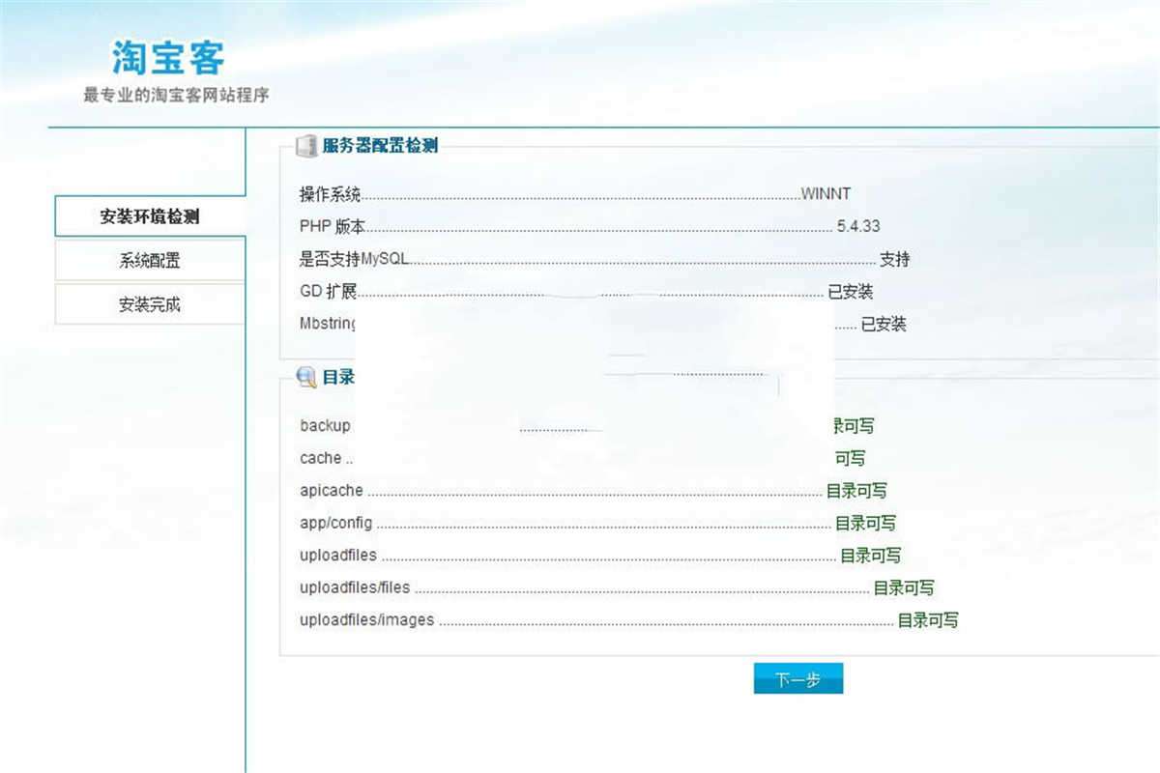This screenshot has height=773, width=1160.
Task: Click the 操作系统 label
Action: coord(330,194)
